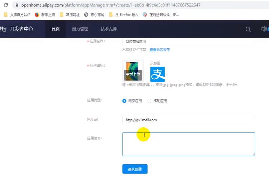Expand the 从 Firefox 导入 bookmark folder
The width and height of the screenshot is (269, 177).
point(124,14)
